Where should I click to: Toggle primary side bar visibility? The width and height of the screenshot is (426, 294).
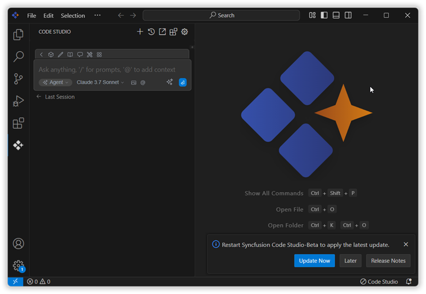pos(324,15)
